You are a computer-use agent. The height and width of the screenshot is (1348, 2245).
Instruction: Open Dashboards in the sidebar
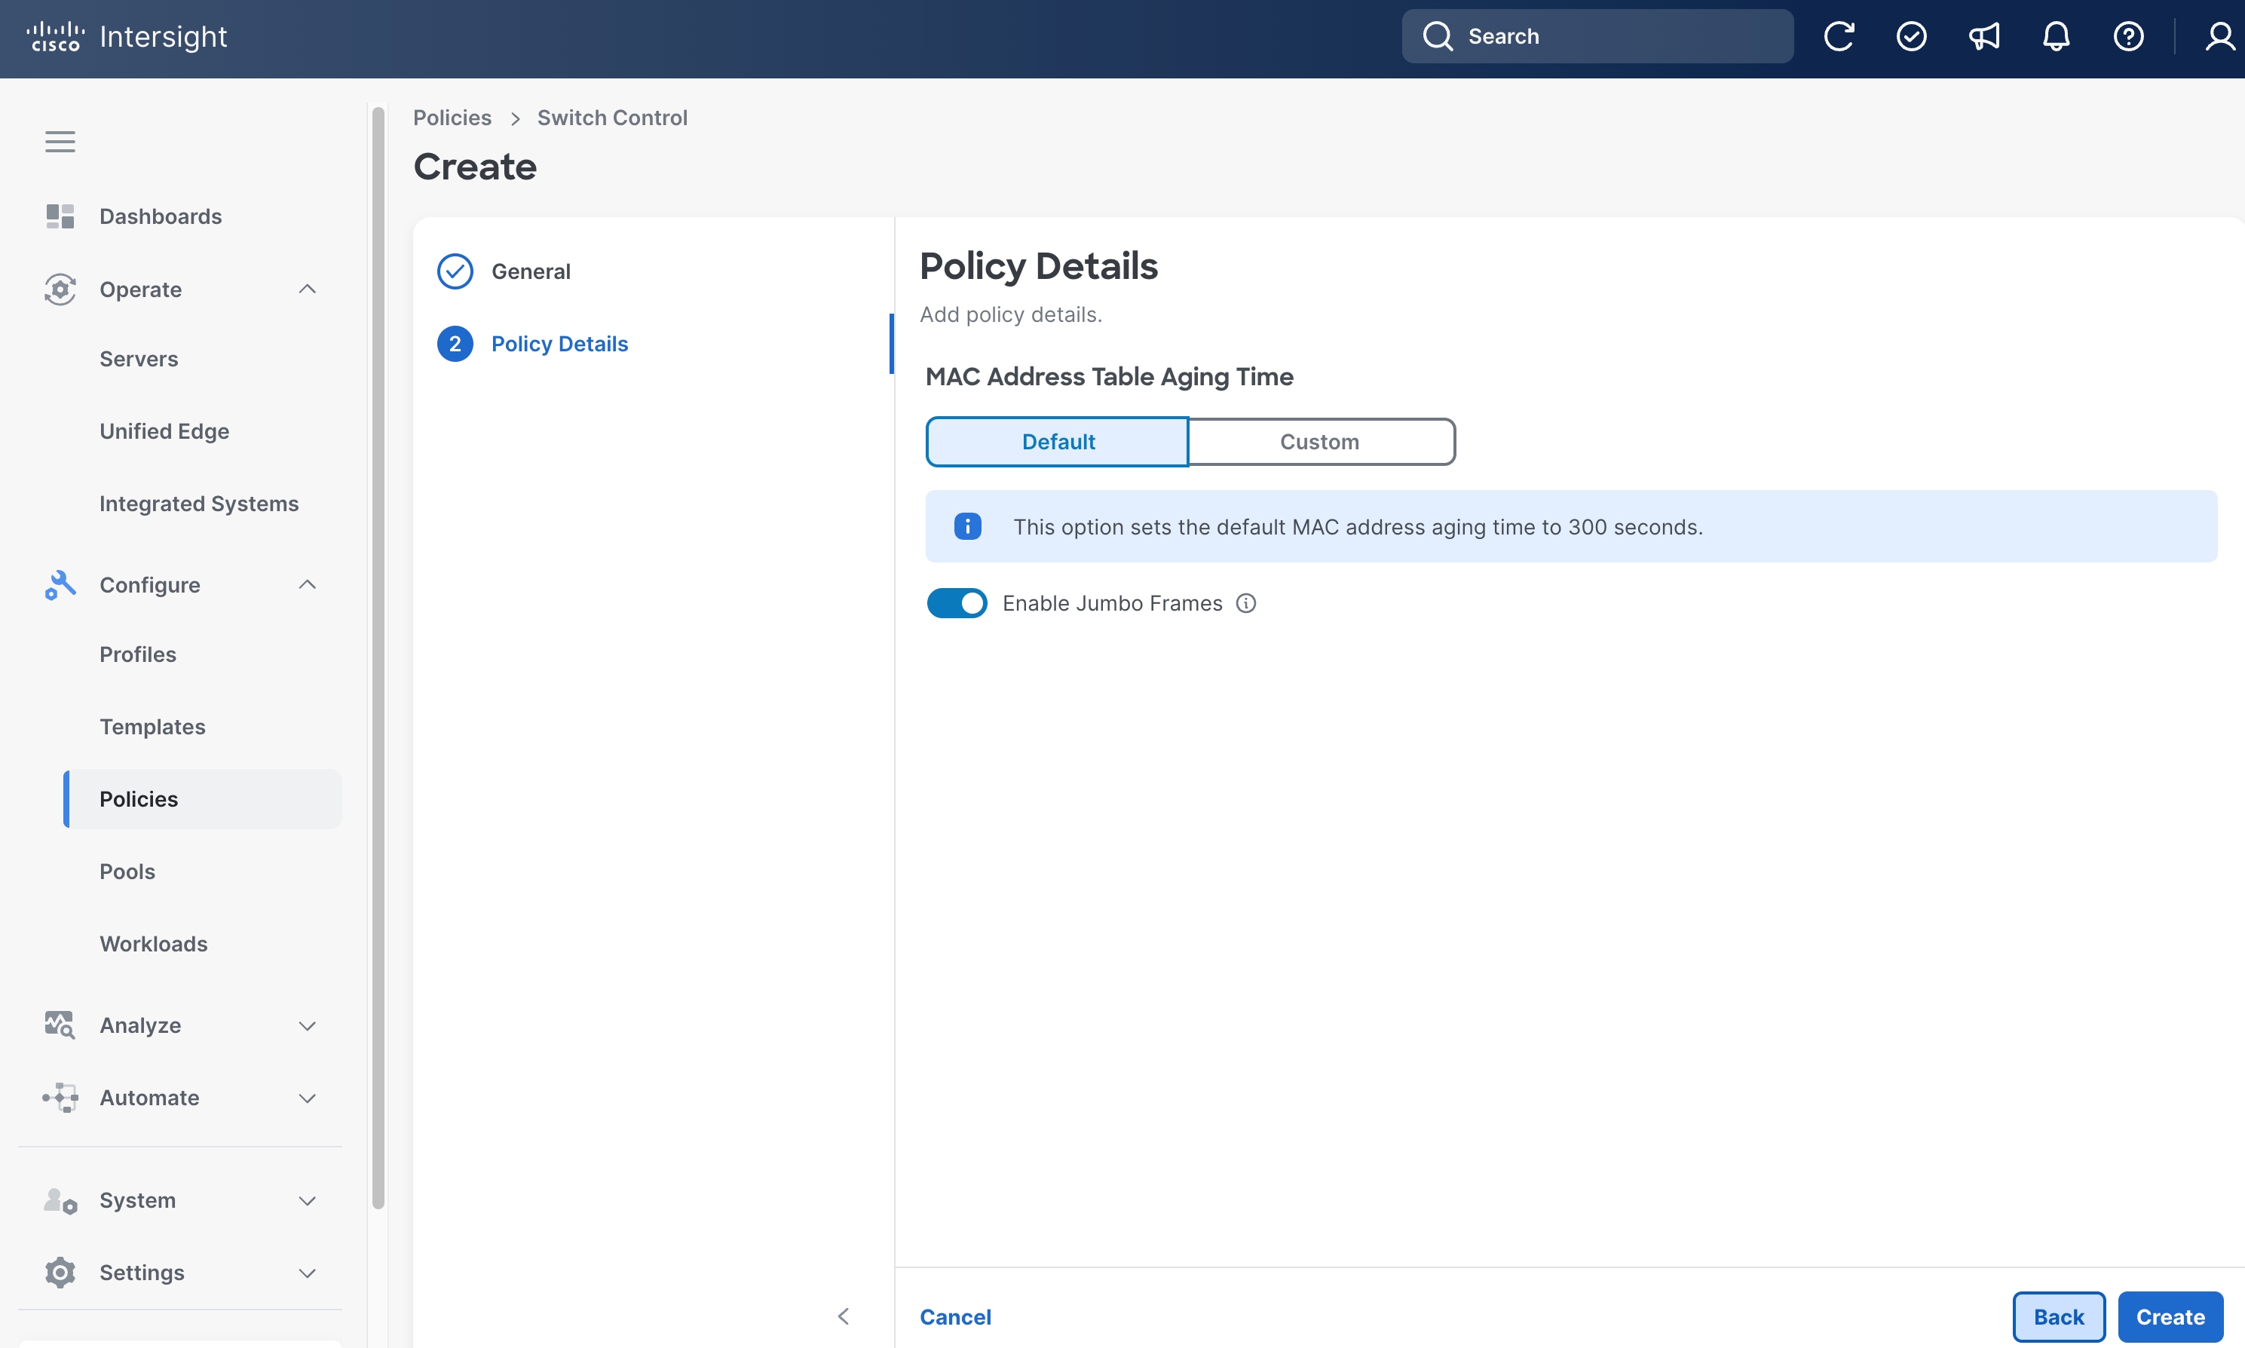[160, 216]
